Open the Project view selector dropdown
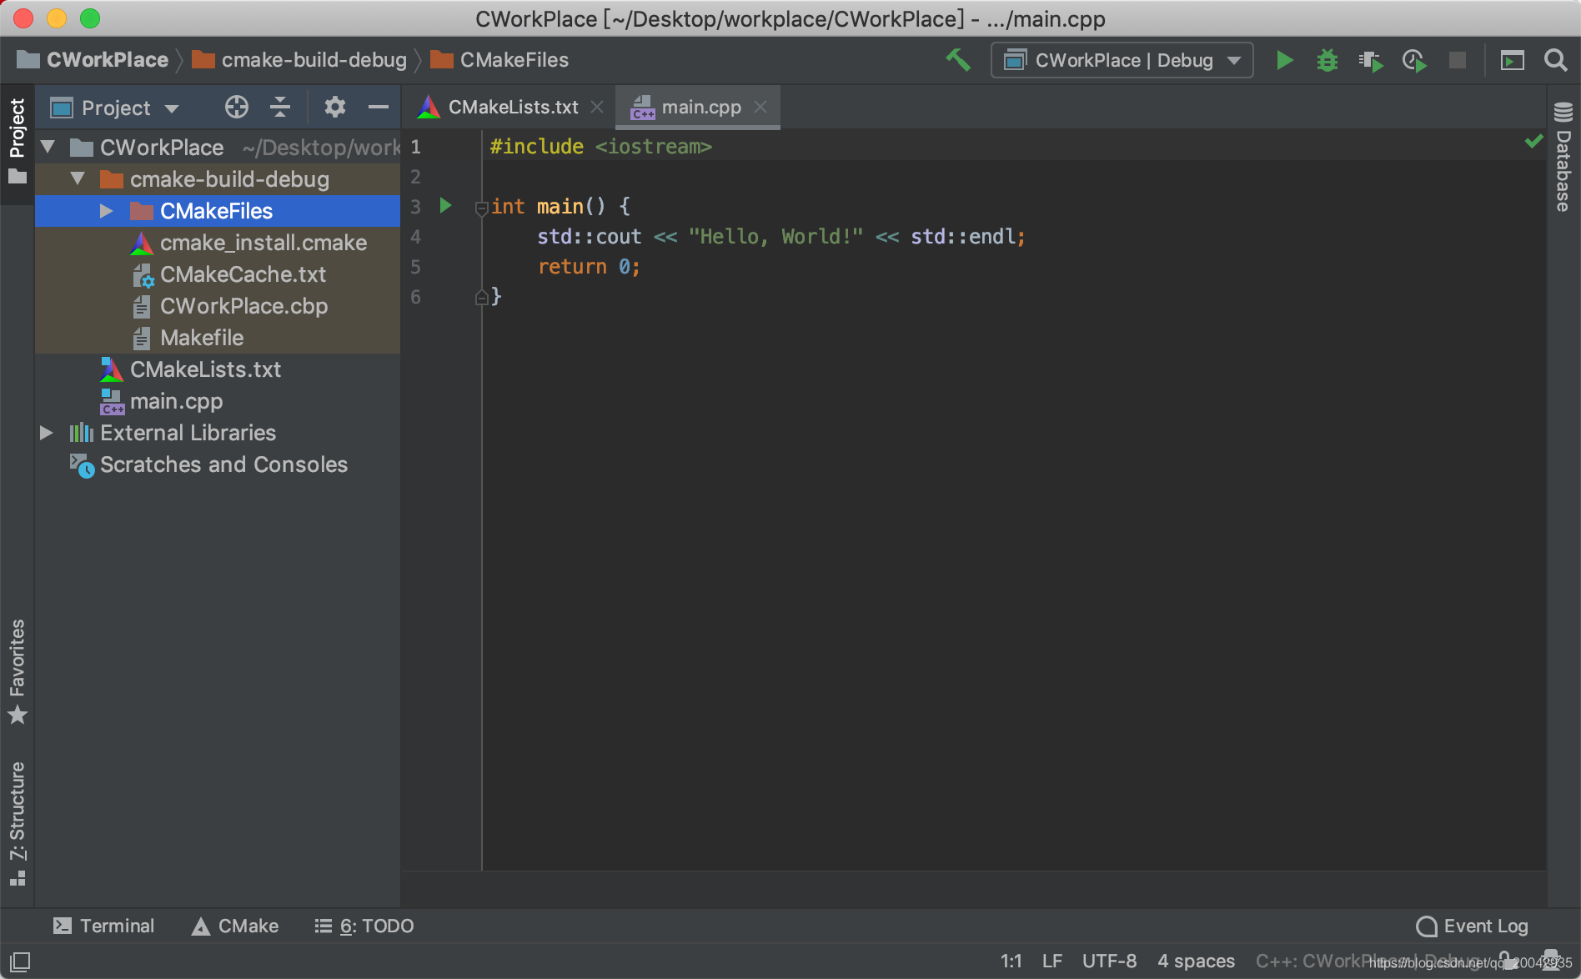Image resolution: width=1581 pixels, height=979 pixels. (x=115, y=108)
